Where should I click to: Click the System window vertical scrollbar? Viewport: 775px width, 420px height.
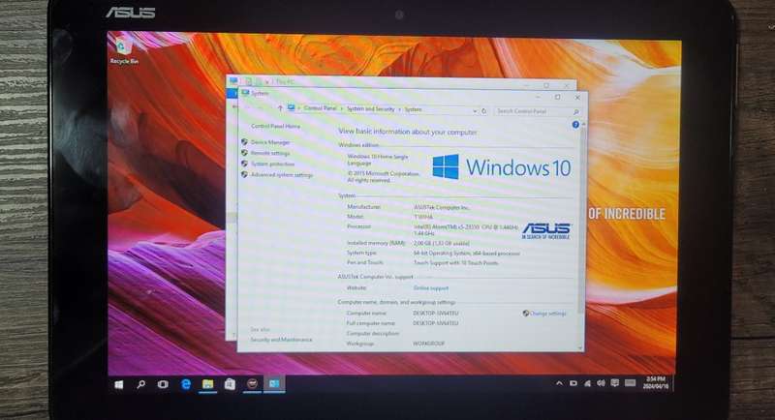point(581,222)
